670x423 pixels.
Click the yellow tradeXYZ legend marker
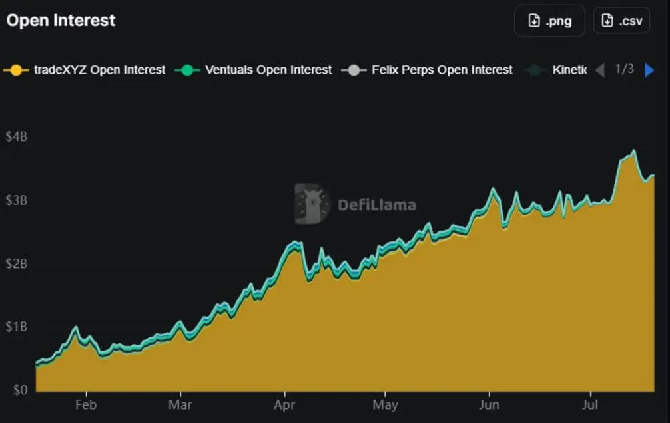point(16,70)
